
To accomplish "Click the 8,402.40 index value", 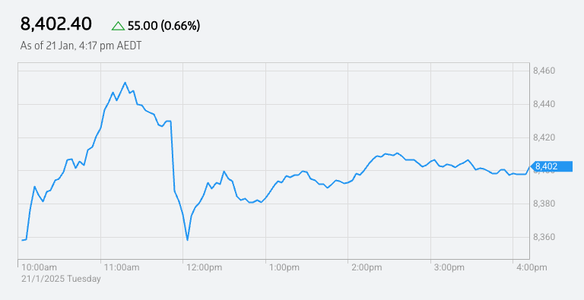I will tap(56, 24).
